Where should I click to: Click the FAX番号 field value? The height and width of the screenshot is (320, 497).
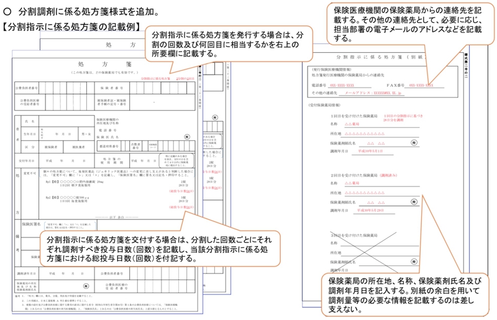421,86
